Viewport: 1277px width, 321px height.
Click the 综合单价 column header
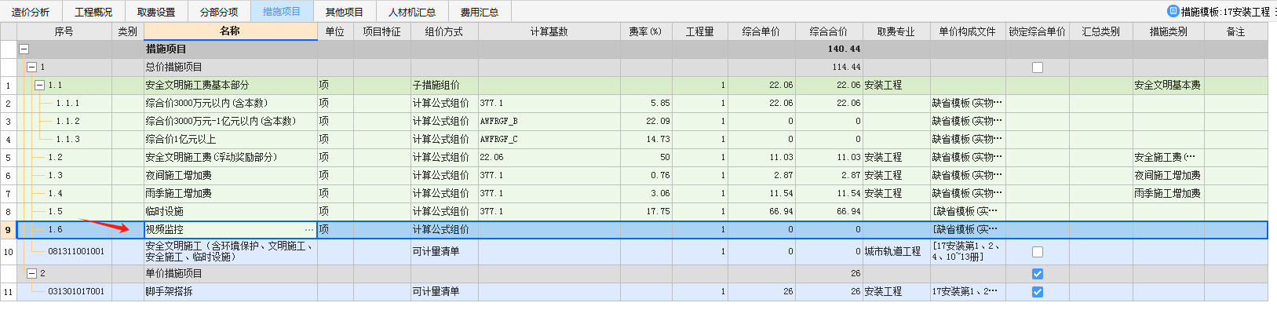[x=761, y=31]
